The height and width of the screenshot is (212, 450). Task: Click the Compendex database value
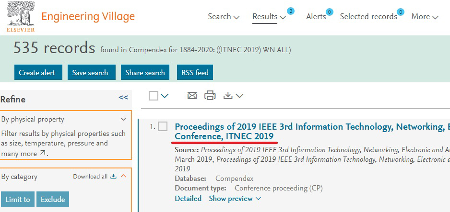[x=235, y=179]
